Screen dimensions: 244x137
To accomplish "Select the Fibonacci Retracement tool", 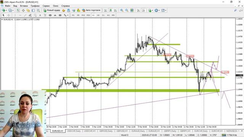I will tap(35, 15).
